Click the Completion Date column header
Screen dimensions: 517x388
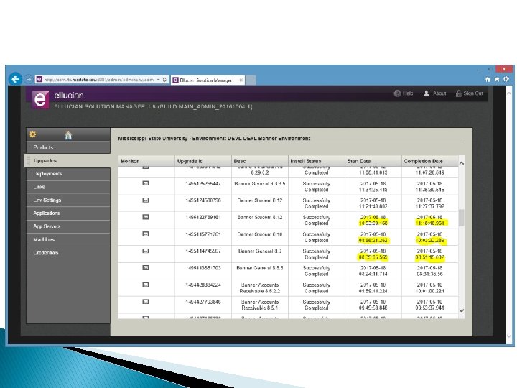(430, 161)
